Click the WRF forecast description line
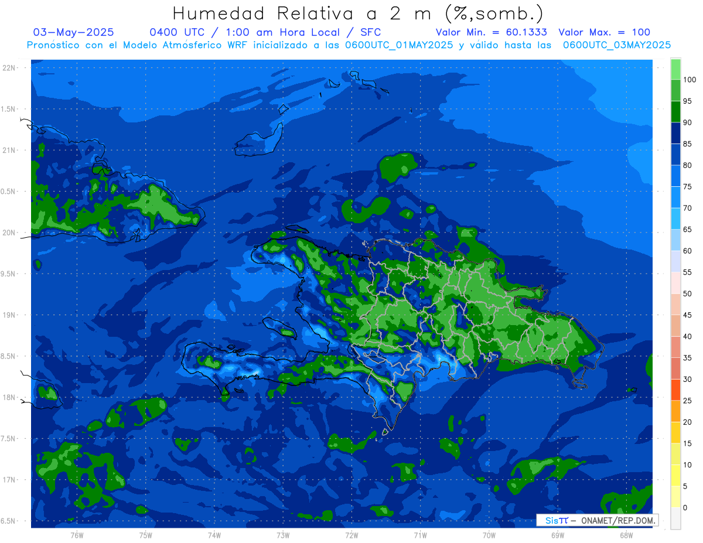The image size is (703, 543). pos(349,45)
